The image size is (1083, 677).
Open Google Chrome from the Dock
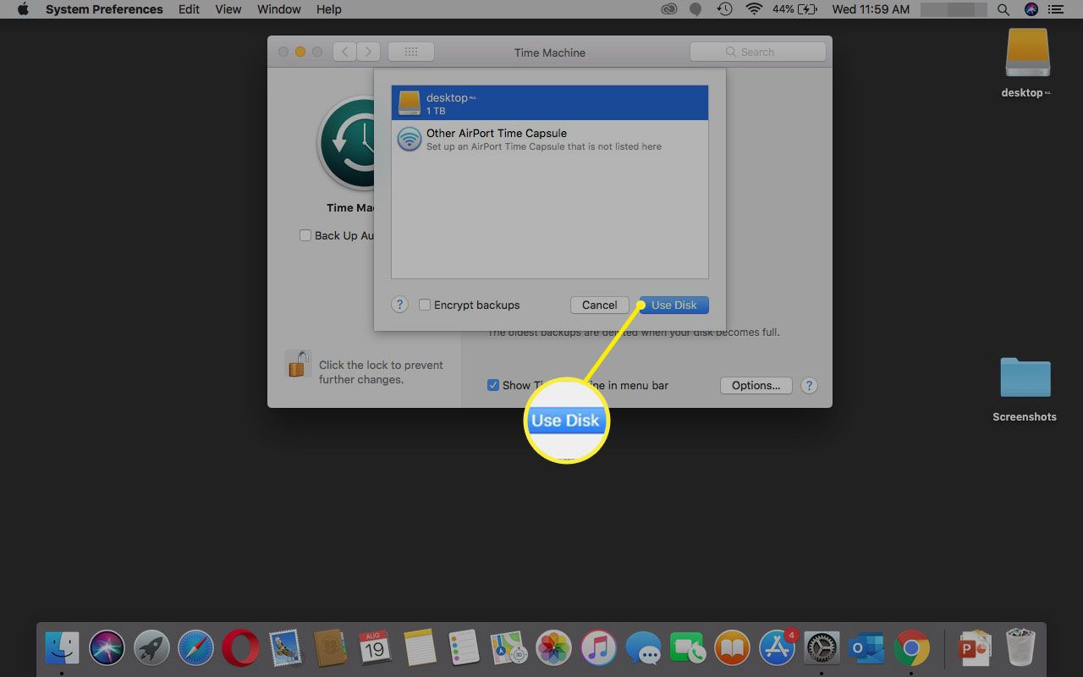pyautogui.click(x=911, y=649)
